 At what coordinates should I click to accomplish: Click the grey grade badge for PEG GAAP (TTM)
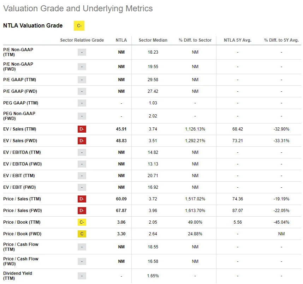(82, 103)
